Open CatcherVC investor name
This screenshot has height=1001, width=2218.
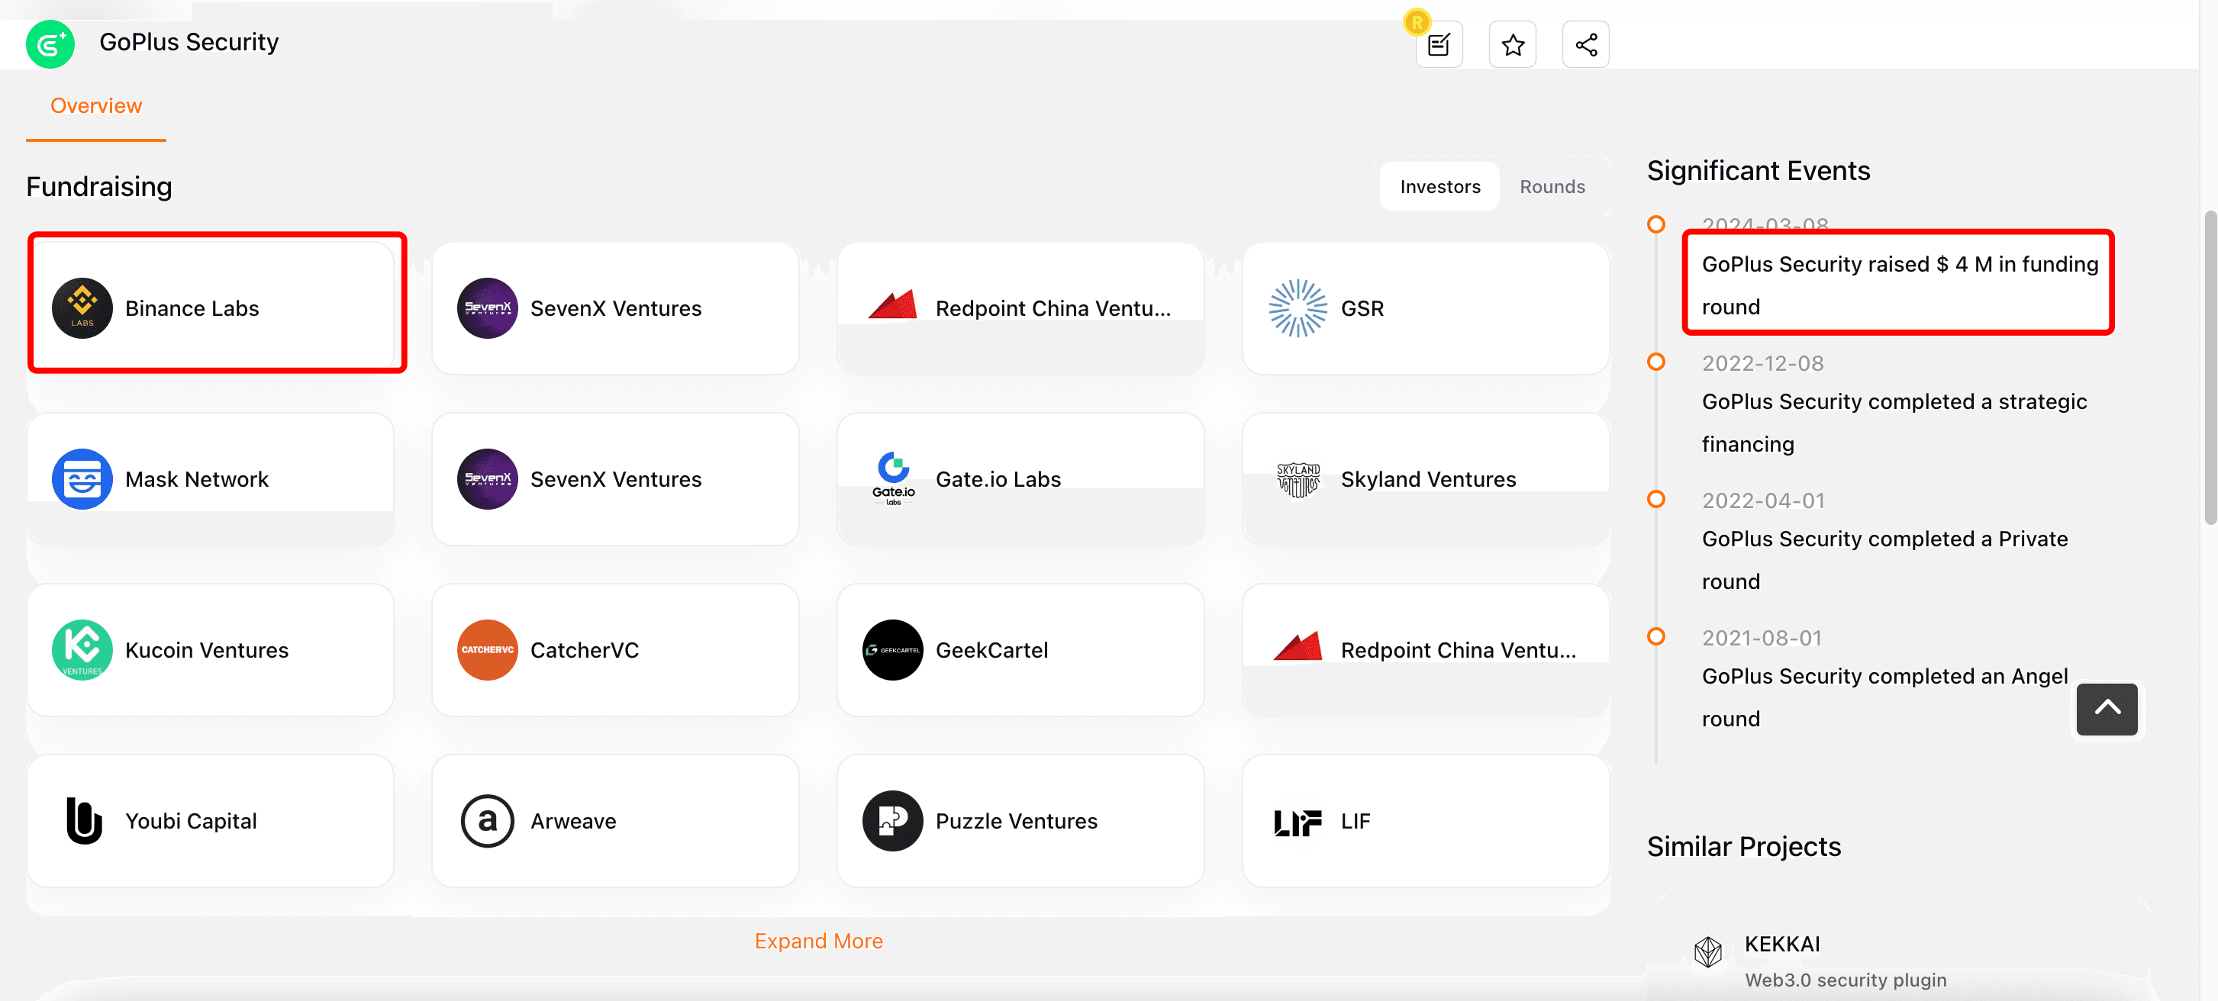tap(585, 650)
